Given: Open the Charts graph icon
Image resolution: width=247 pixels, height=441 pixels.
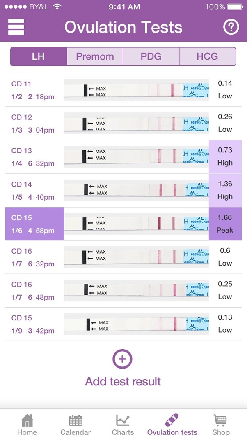Looking at the screenshot, I should point(123,420).
